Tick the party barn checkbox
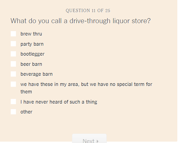Screen dimensions: 179x143 (x=13, y=44)
